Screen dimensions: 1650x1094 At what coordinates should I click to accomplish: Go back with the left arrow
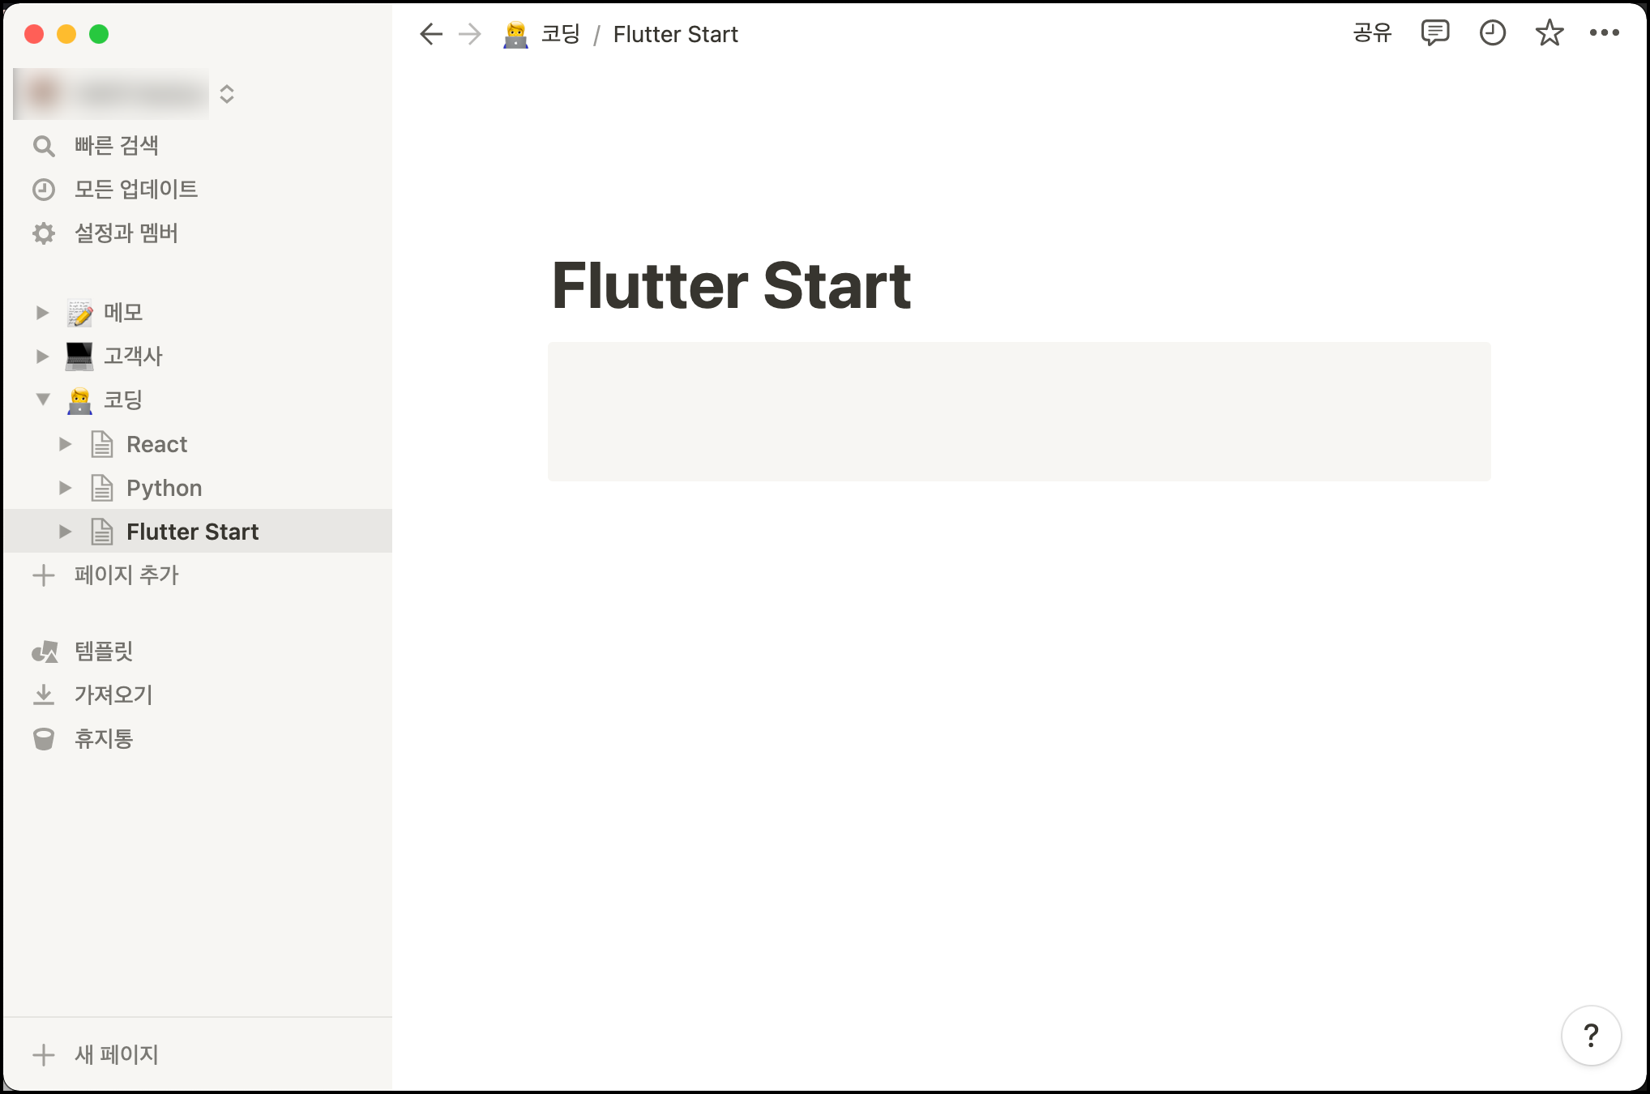(431, 34)
